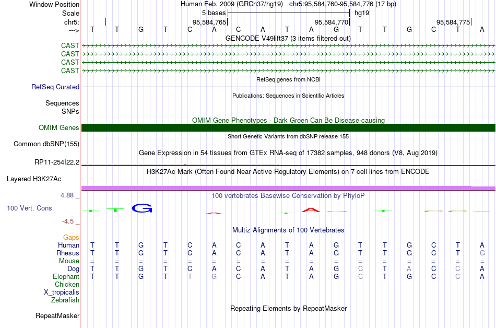This screenshot has width=496, height=328.
Task: Click the RepeatMasker track label
Action: [x=57, y=315]
